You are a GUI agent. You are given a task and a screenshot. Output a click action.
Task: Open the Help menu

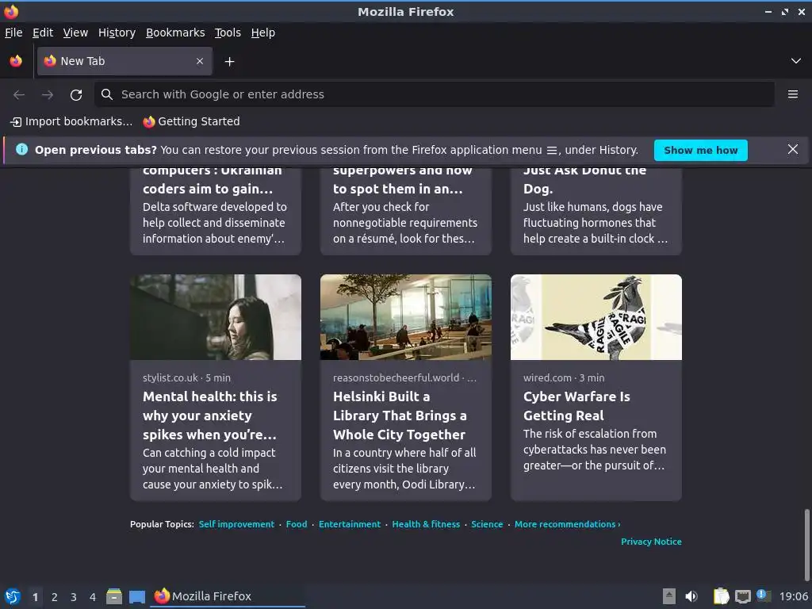[x=263, y=33]
